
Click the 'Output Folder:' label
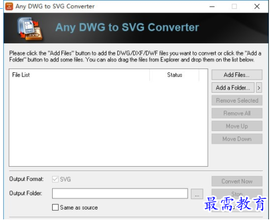26,193
